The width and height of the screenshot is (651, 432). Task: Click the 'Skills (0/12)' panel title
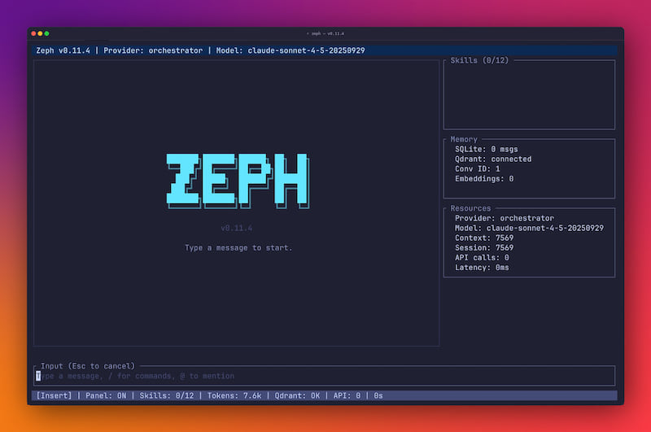(x=479, y=60)
